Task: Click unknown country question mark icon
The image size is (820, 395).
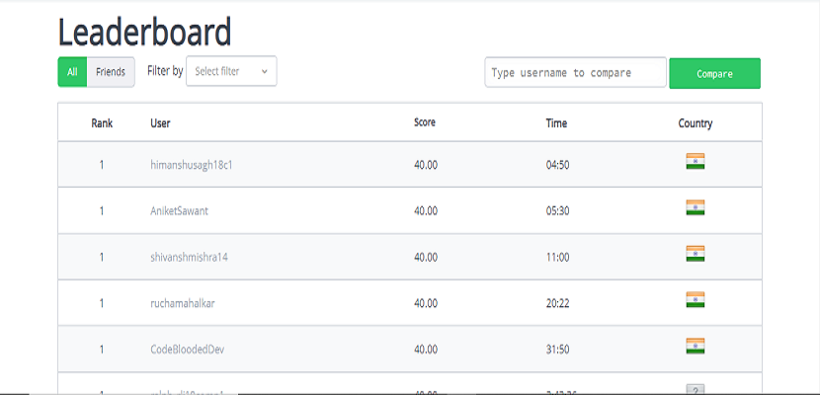Action: coord(695,390)
